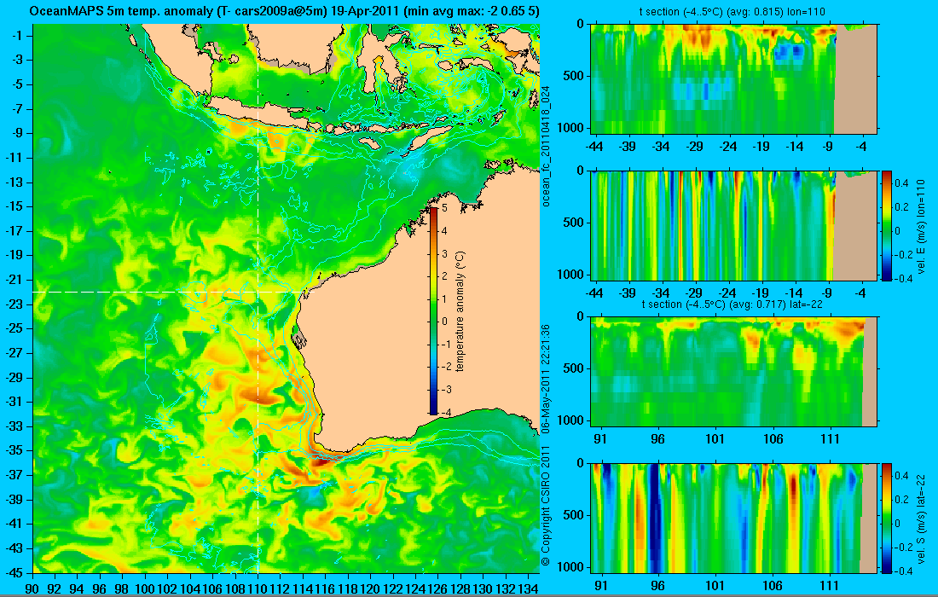
Task: Click '500' depth tick of top temperature section
Action: (x=573, y=76)
